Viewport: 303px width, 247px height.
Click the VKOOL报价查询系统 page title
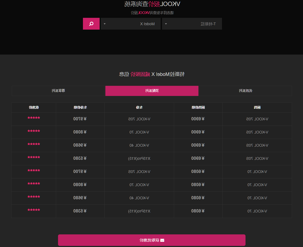click(x=152, y=4)
